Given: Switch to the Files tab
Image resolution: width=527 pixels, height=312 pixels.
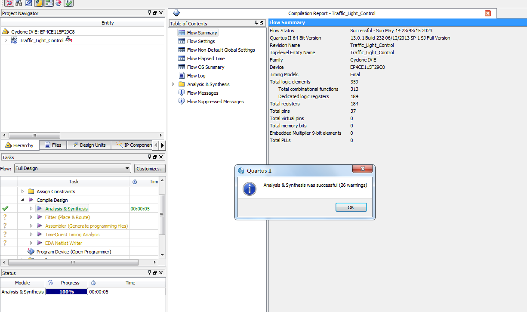Looking at the screenshot, I should click(53, 145).
